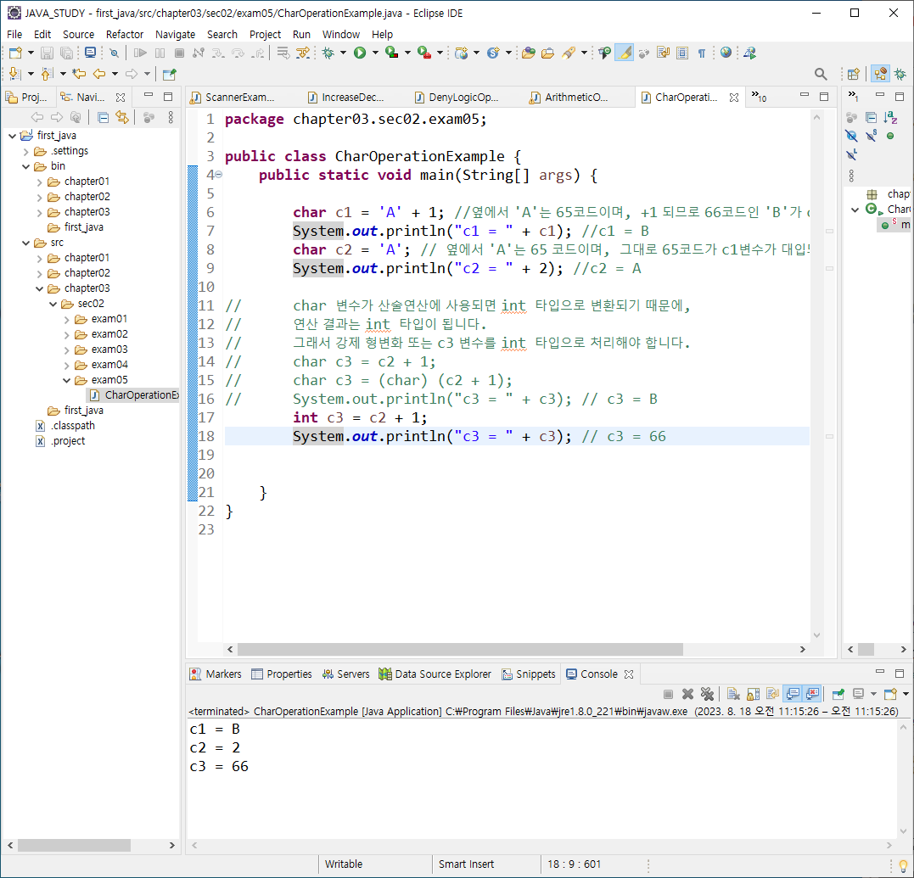Click the magnifier Quick Access search icon
Image resolution: width=914 pixels, height=878 pixels.
(821, 74)
